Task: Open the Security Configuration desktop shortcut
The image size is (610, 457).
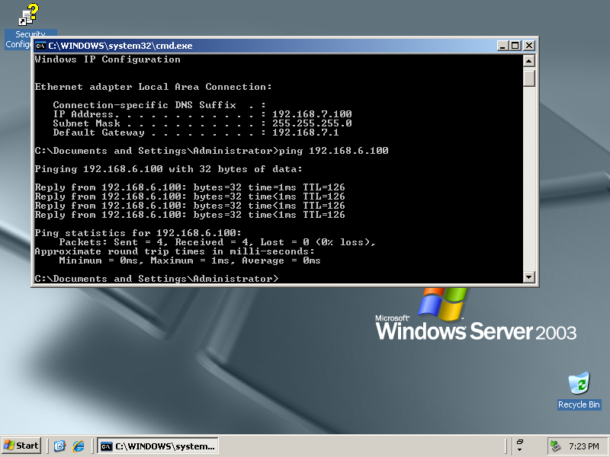Action: tap(30, 15)
